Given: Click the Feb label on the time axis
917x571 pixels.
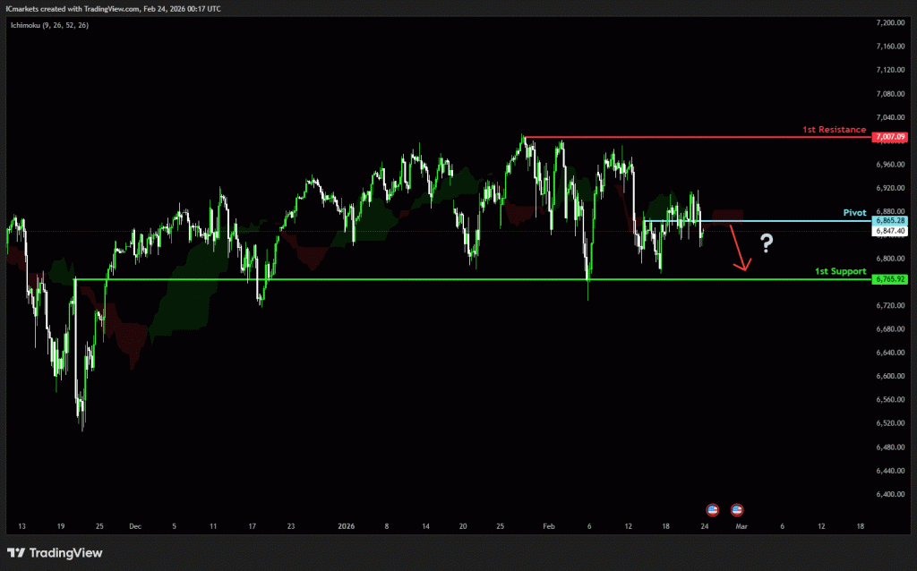Looking at the screenshot, I should coord(549,527).
